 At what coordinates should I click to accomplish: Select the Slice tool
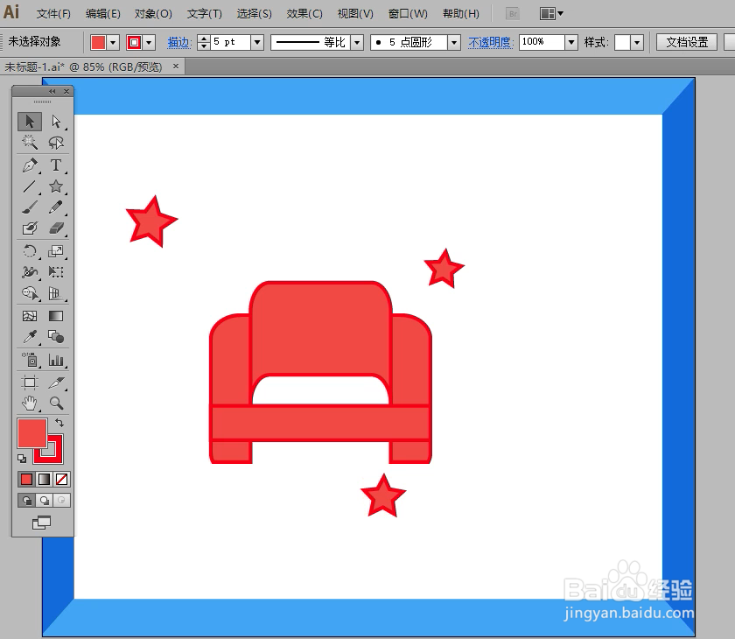56,383
